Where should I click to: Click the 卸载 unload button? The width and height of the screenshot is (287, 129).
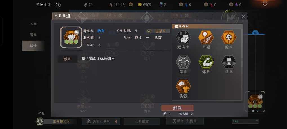click(177, 108)
